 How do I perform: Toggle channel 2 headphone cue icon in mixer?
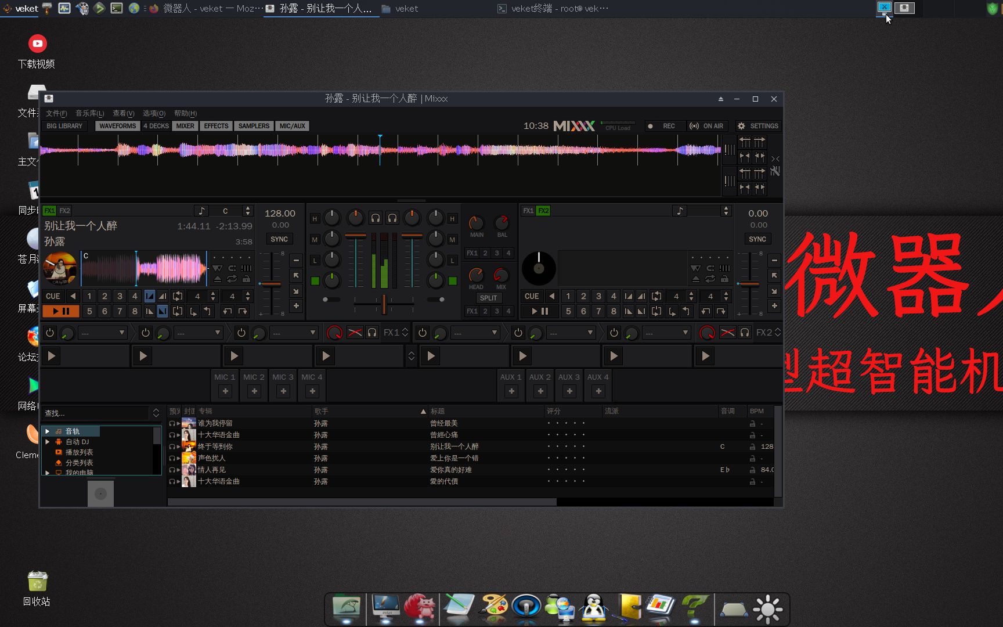pos(392,218)
